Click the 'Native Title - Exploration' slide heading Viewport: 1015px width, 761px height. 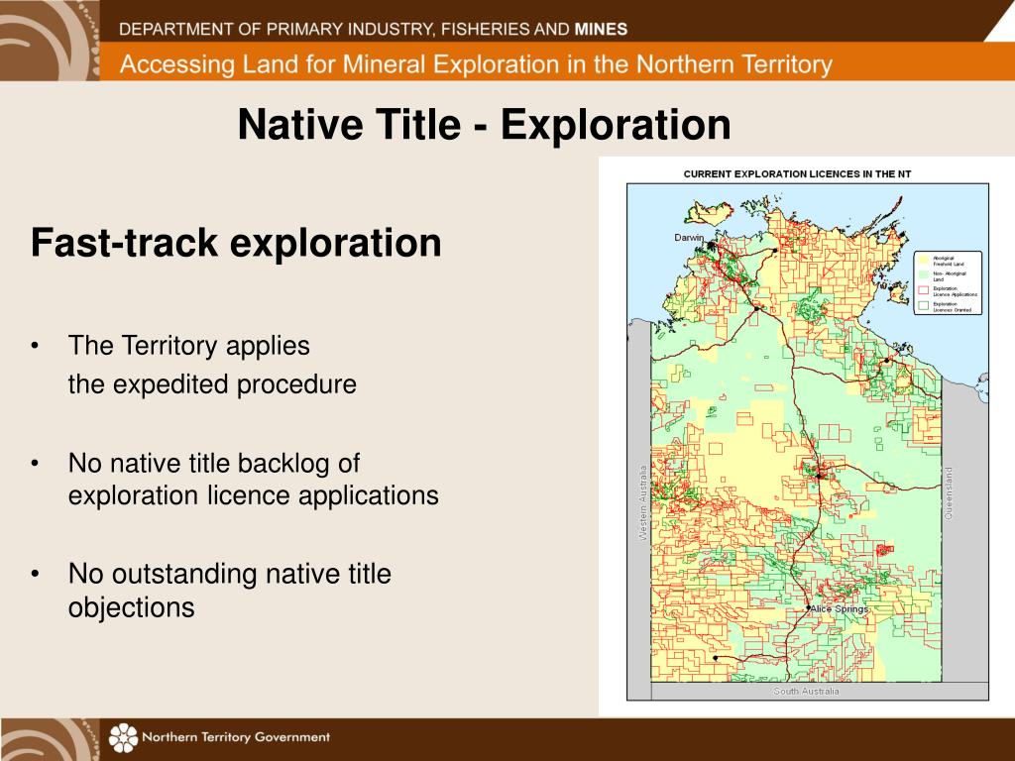tap(484, 124)
